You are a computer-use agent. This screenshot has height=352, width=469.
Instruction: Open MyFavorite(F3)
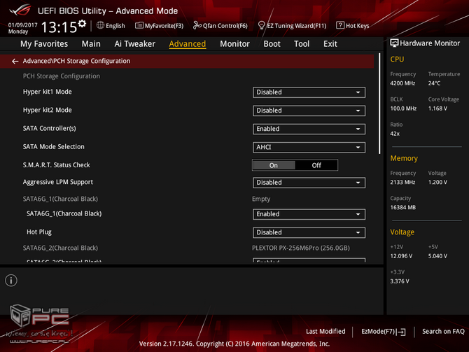coord(160,26)
